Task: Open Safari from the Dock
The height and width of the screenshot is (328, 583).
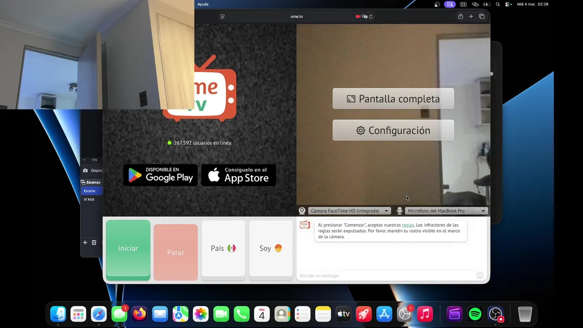Action: coord(99,314)
